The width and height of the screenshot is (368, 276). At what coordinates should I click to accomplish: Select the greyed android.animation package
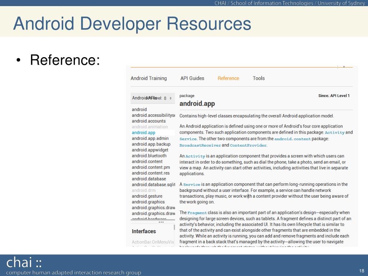point(150,127)
